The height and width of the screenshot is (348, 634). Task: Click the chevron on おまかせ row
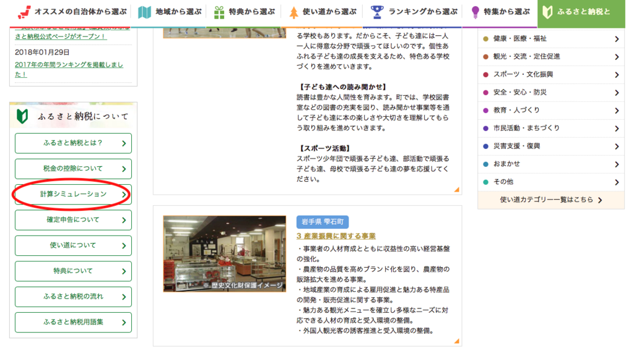617,164
